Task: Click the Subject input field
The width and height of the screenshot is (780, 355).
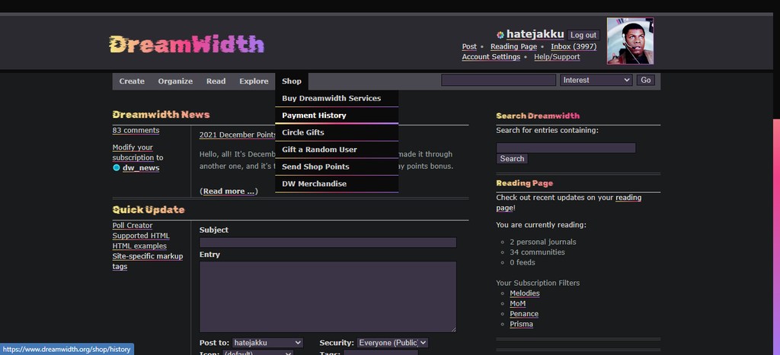Action: pyautogui.click(x=328, y=242)
